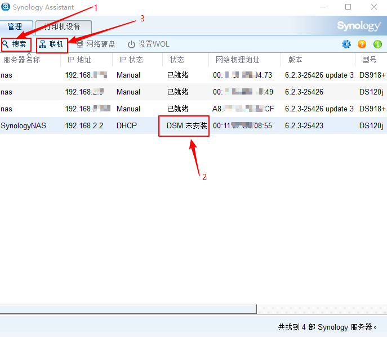
Task: Switch to the 打印机设备 tab
Action: pos(64,27)
